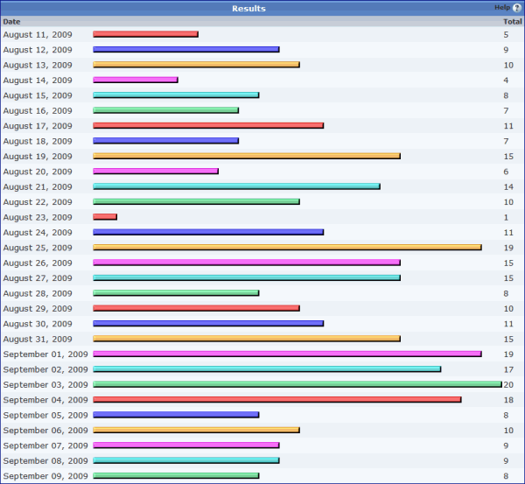Click the total 14 for August 21
The image size is (525, 484).
point(508,187)
